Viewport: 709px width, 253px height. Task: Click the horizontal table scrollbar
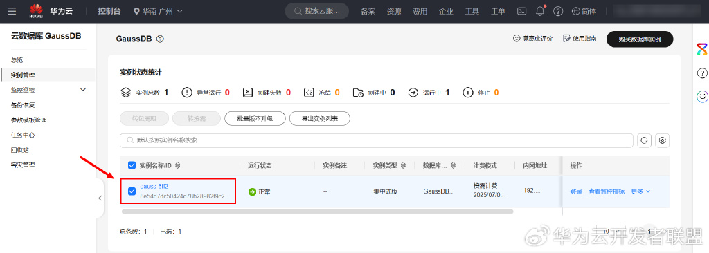[317, 211]
